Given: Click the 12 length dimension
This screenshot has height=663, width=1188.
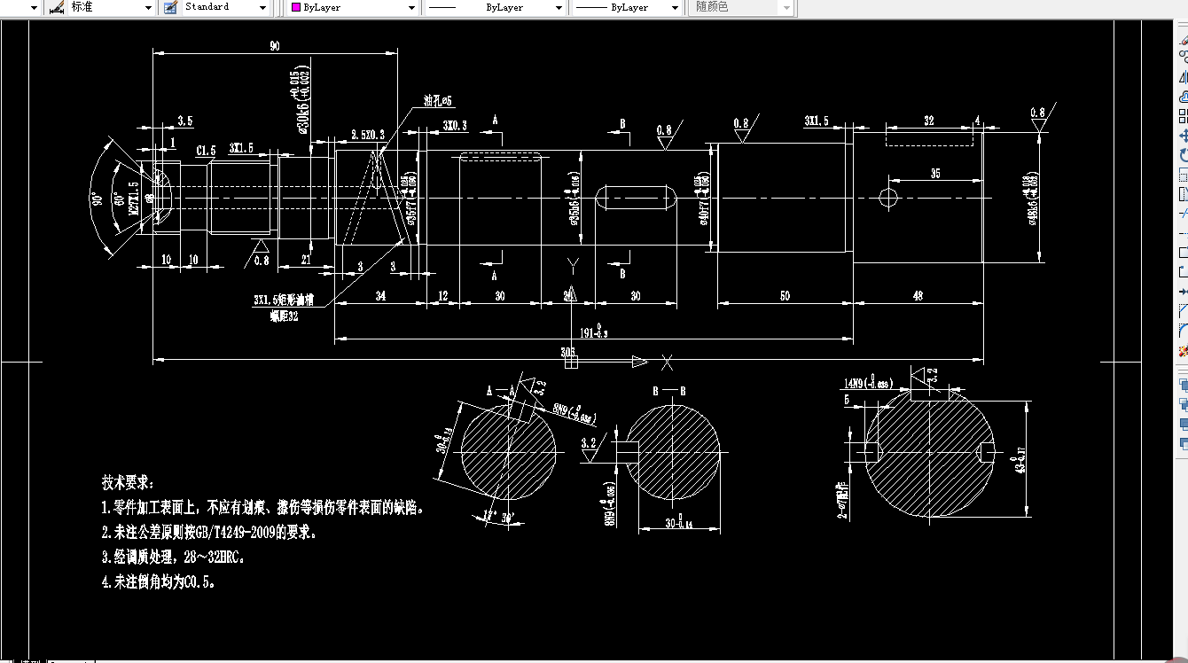Looking at the screenshot, I should [x=443, y=296].
